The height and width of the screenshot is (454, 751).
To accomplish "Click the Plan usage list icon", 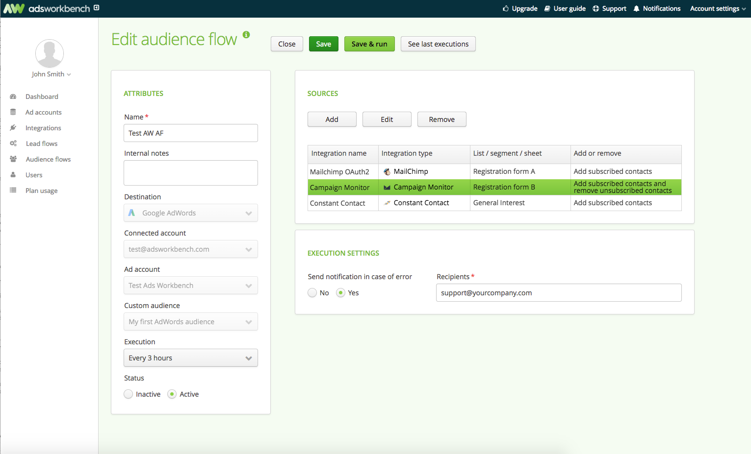I will click(13, 191).
